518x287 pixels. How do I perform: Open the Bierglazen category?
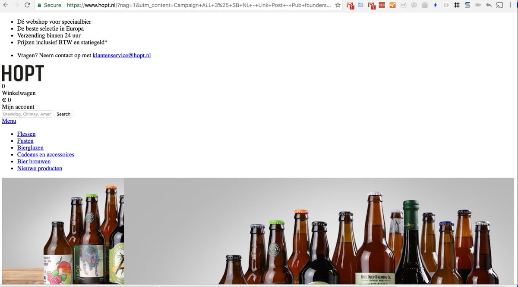click(30, 147)
